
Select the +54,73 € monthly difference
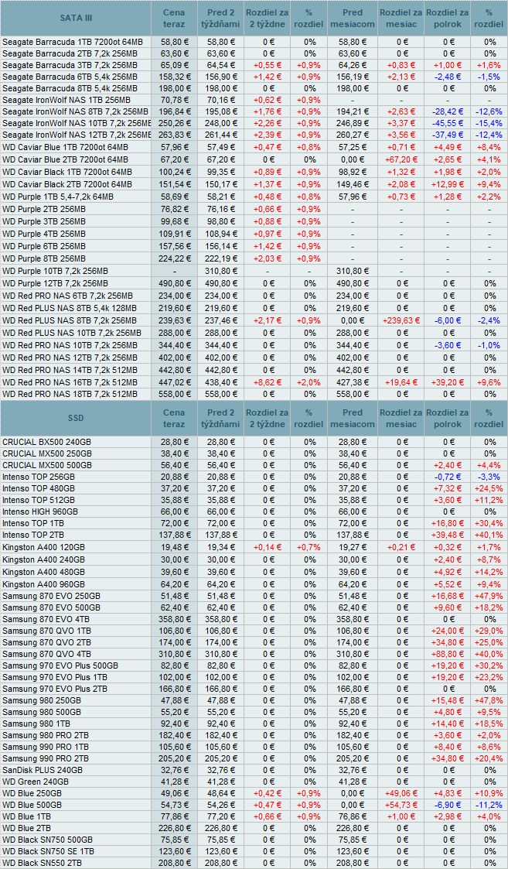(x=403, y=806)
